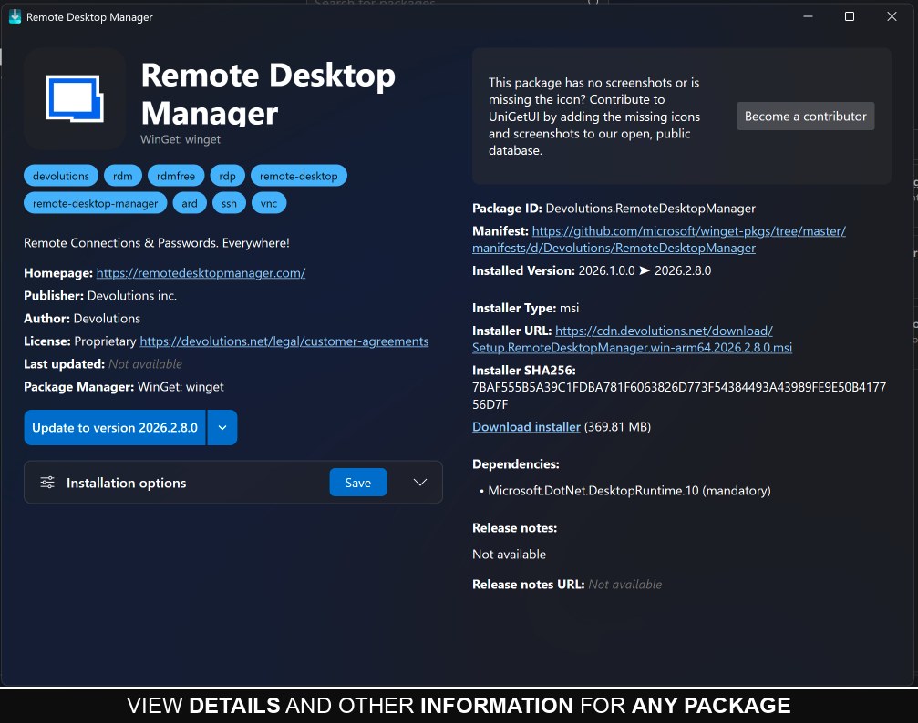Image resolution: width=918 pixels, height=723 pixels.
Task: Click Installer Type msi text
Action: [x=525, y=309]
